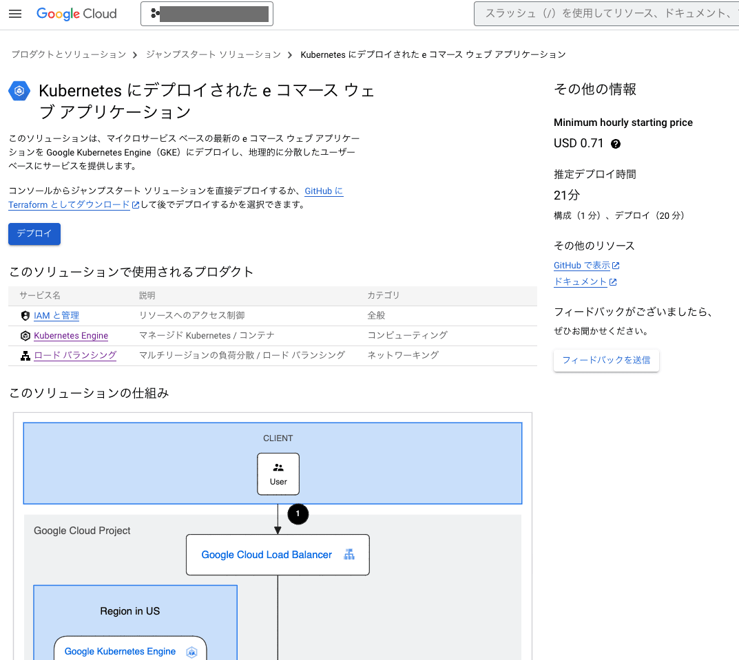Open the IAM と管理 link
739x660 pixels.
pos(56,316)
